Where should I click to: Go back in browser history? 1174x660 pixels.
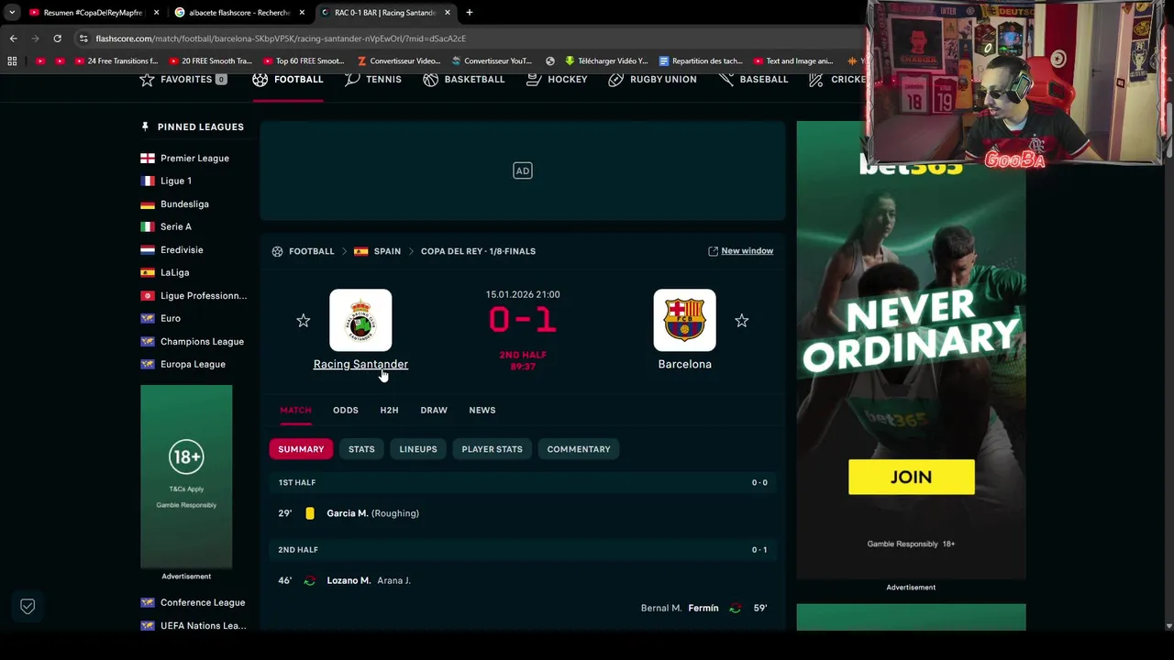click(13, 38)
